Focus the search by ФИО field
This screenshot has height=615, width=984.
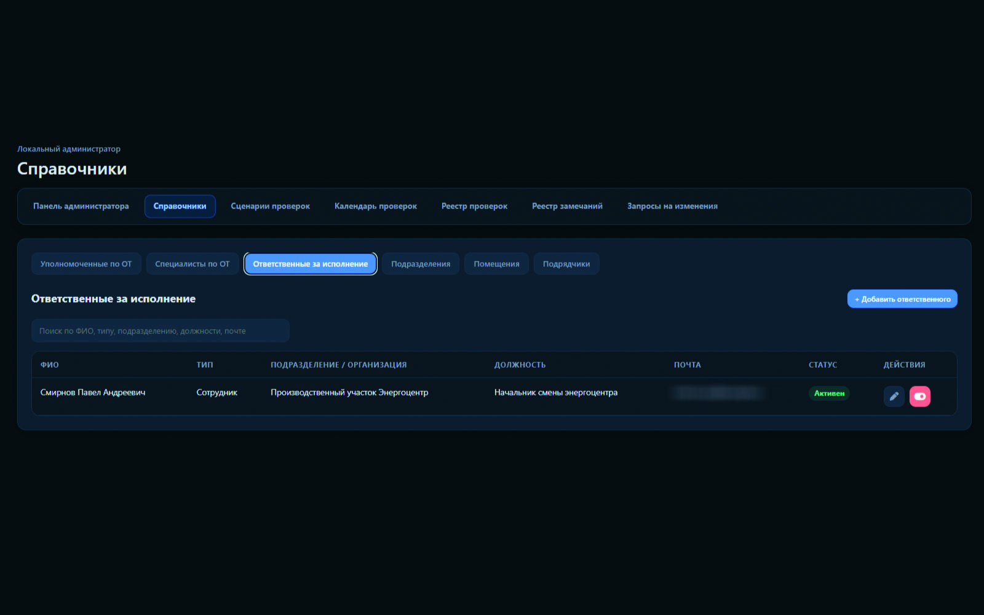pyautogui.click(x=161, y=331)
